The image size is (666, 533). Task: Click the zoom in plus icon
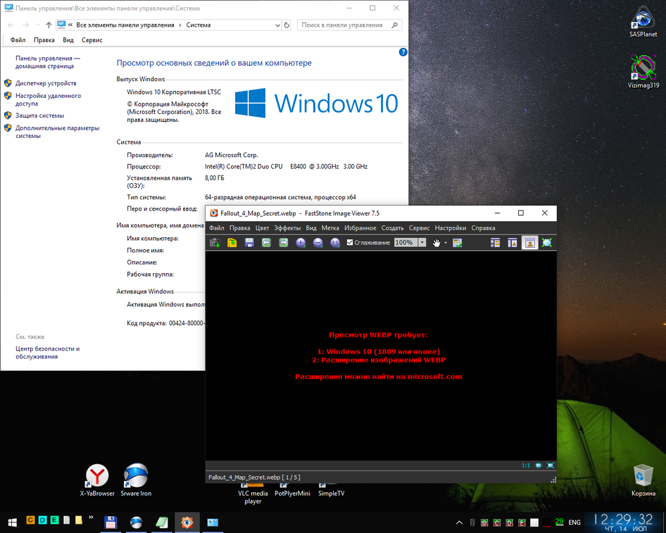[x=301, y=243]
